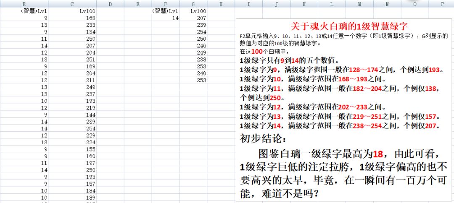Select column H header

pos(221,4)
